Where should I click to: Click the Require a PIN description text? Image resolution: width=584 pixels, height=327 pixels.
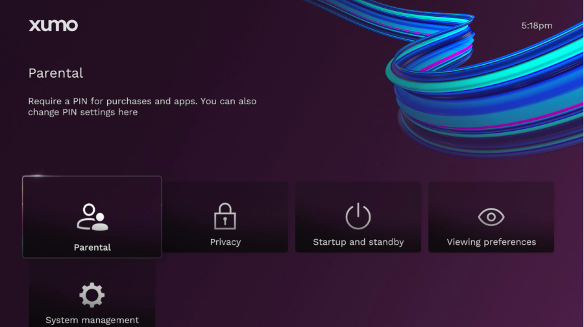142,107
